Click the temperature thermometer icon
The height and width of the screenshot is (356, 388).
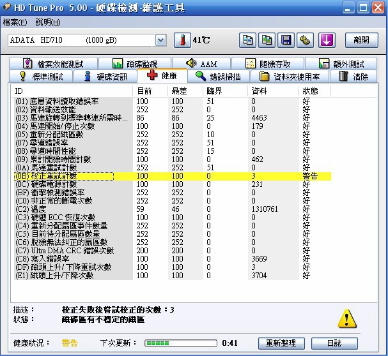pos(182,40)
